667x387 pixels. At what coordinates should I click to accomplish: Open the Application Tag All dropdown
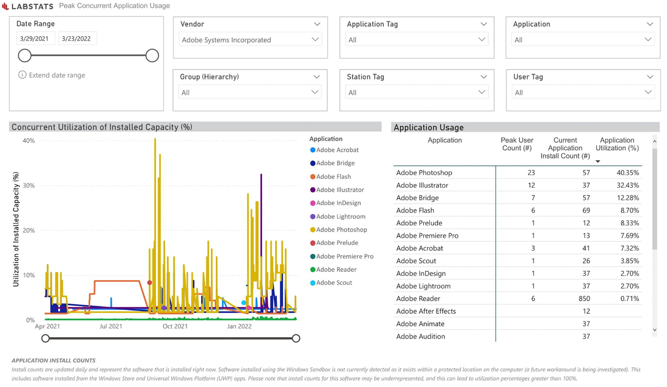point(417,40)
